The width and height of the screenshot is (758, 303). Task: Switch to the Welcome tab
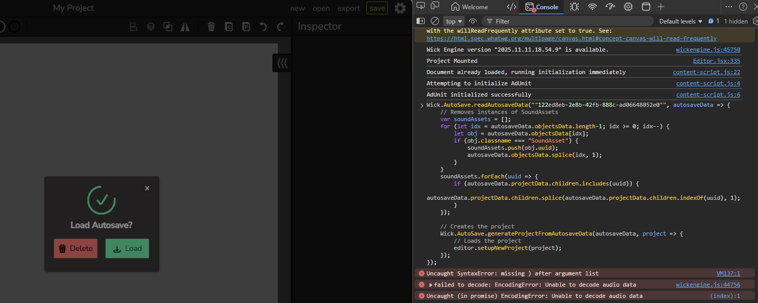point(470,7)
